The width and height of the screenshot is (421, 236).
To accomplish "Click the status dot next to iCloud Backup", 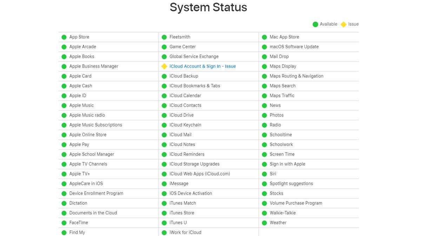I will (164, 76).
